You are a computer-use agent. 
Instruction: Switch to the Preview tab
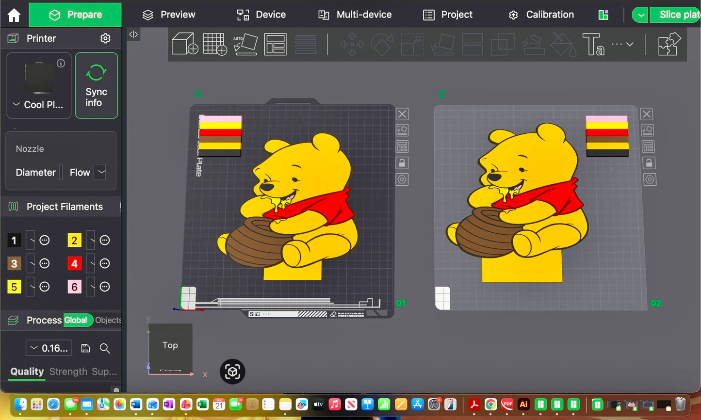coord(169,15)
